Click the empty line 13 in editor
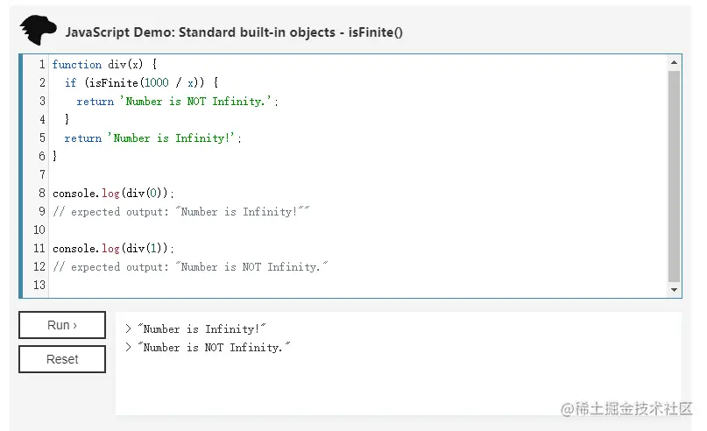This screenshot has width=707, height=431. tap(263, 286)
